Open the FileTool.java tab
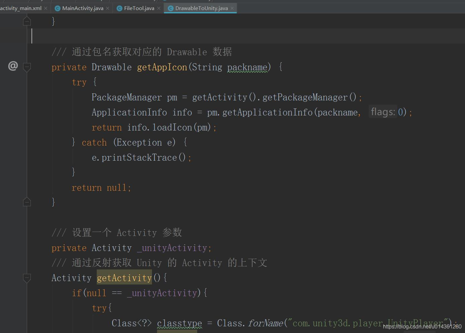The image size is (465, 333). pyautogui.click(x=139, y=8)
